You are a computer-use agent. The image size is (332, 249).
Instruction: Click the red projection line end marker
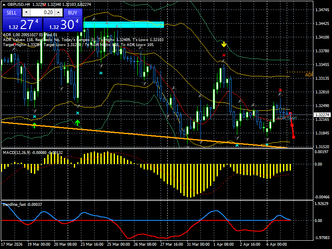click(x=293, y=137)
